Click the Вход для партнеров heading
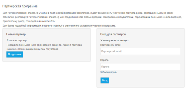Screen dimensions: 187x100 point(113,34)
